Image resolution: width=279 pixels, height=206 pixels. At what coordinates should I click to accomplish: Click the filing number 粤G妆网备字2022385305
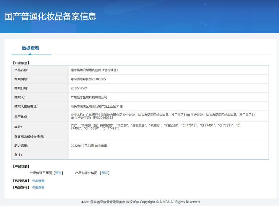click(88, 79)
